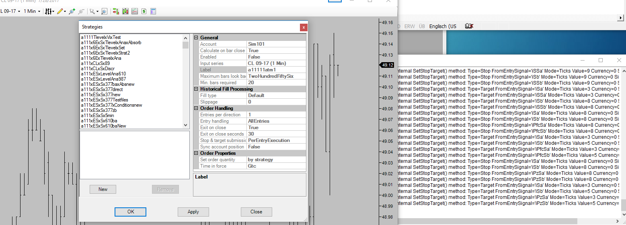Change Fill type Default value
Image resolution: width=626 pixels, height=225 pixels.
[276, 95]
